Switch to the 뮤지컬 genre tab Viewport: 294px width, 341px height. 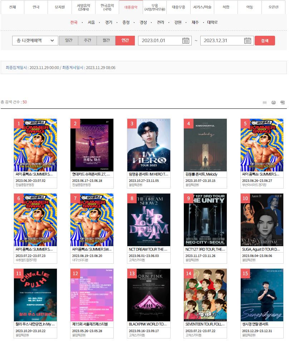[x=59, y=7]
